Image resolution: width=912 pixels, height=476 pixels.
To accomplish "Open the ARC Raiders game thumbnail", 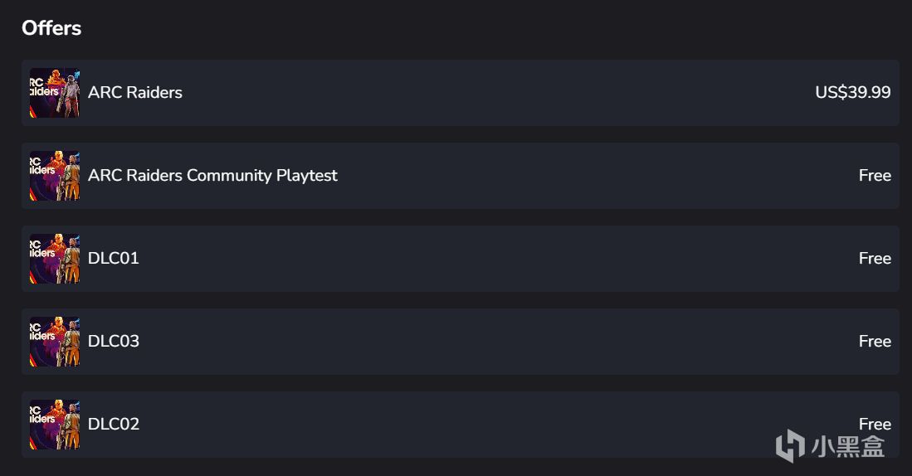I will click(x=55, y=92).
